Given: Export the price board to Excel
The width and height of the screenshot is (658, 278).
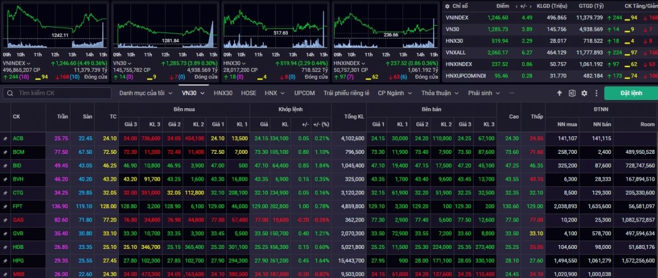Looking at the screenshot, I should click(572, 93).
